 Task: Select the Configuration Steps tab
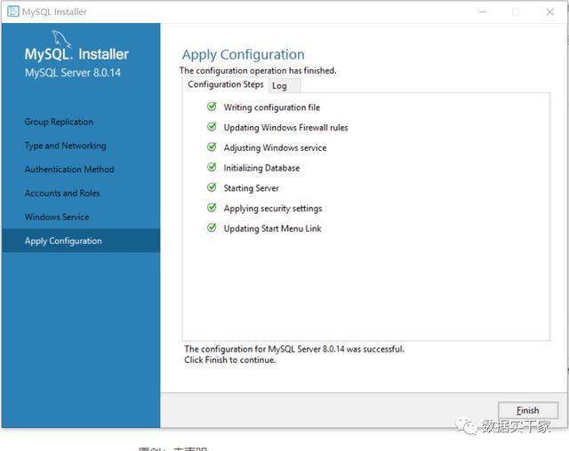pyautogui.click(x=225, y=84)
